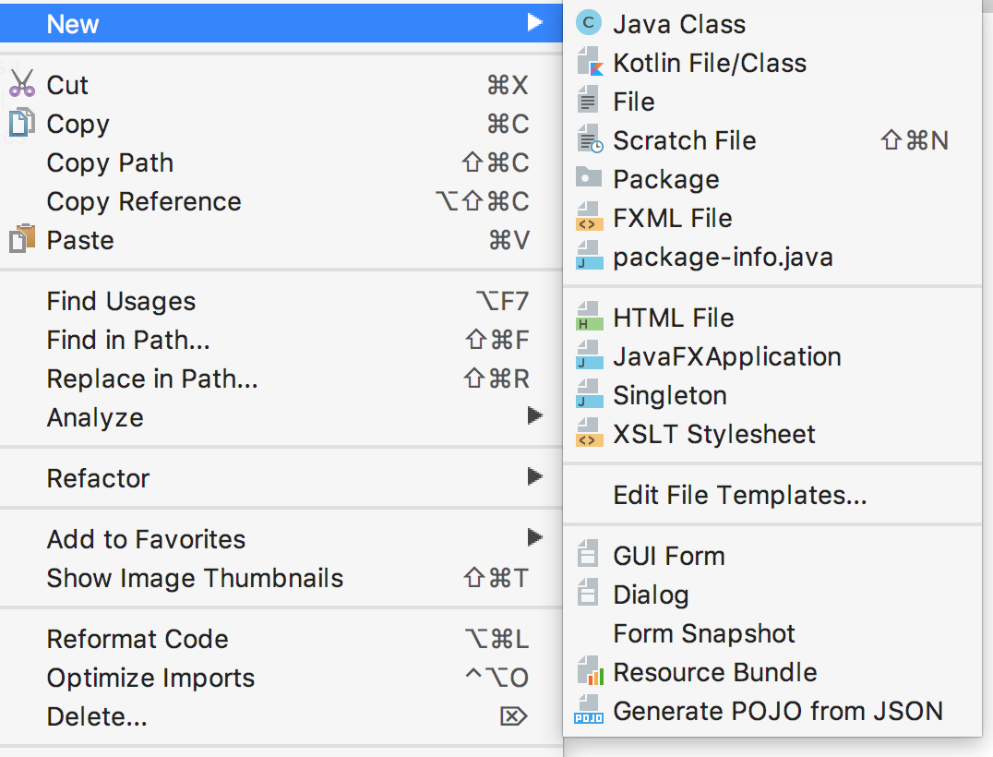Click the Paste clipboard icon
Image resolution: width=993 pixels, height=757 pixels.
coord(22,239)
